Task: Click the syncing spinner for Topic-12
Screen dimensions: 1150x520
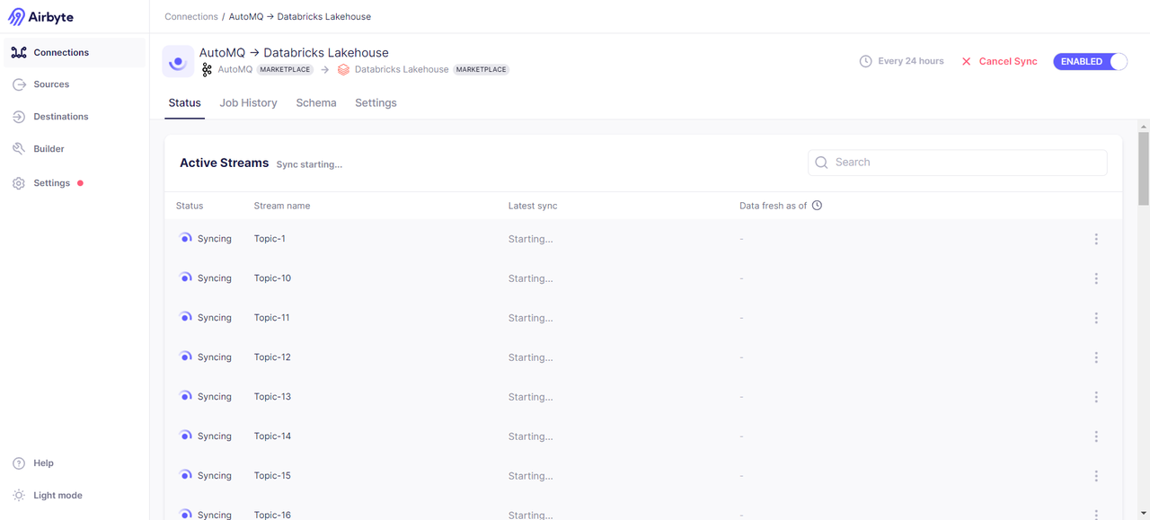Action: coord(185,357)
